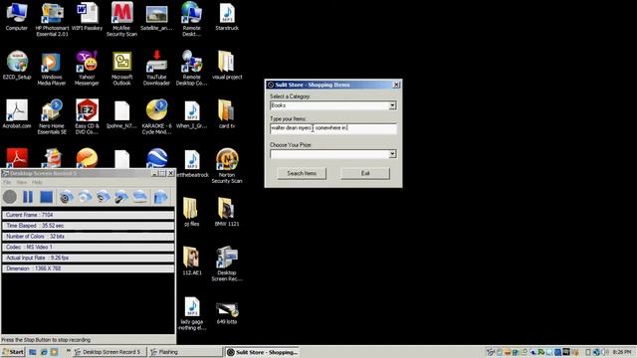This screenshot has height=358, width=637.
Task: Click the last cloud folder icon in recorder toolbar
Action: [161, 197]
